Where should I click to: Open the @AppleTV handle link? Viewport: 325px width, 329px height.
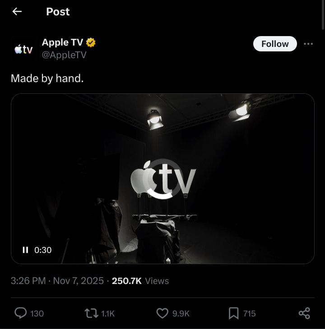click(64, 55)
